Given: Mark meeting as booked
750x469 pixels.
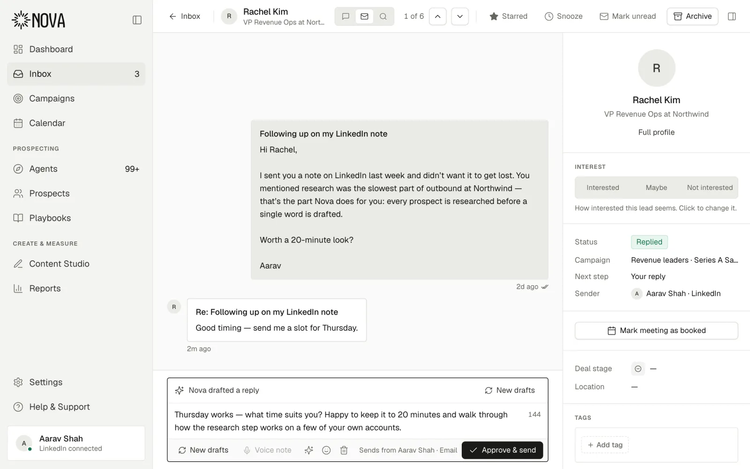Looking at the screenshot, I should click(x=656, y=331).
